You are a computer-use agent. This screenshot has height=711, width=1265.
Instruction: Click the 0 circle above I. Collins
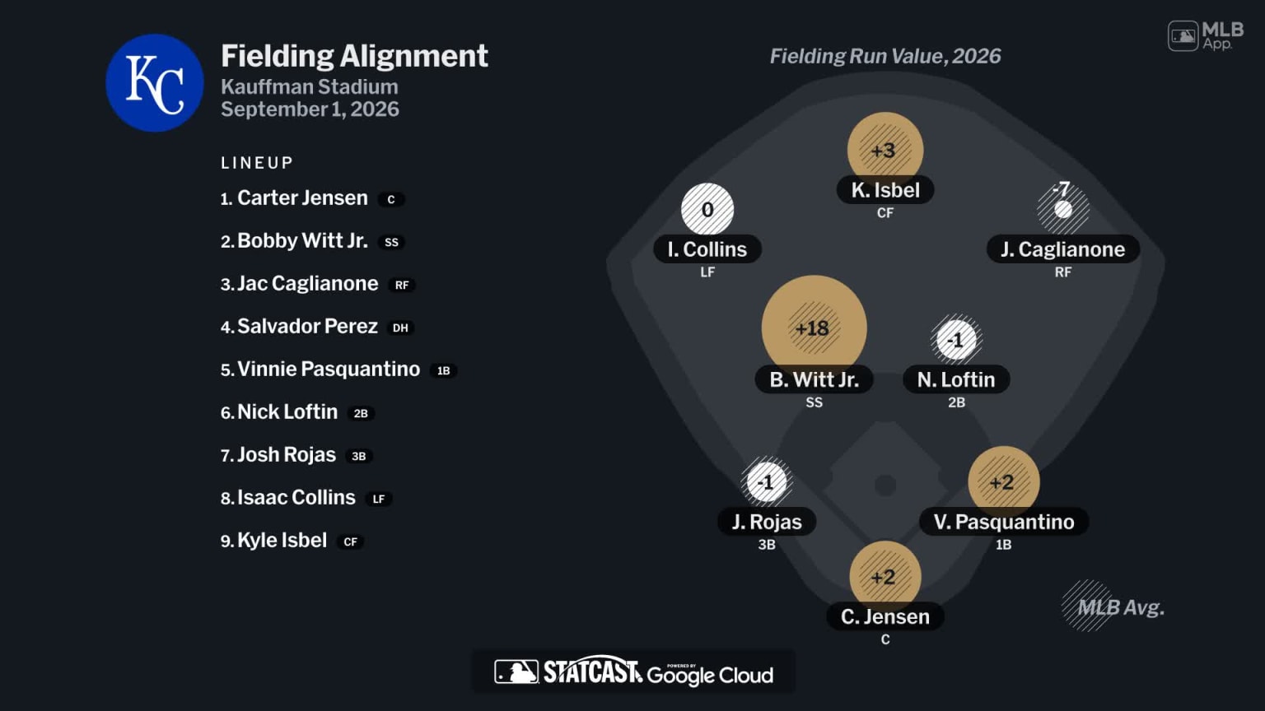(707, 210)
